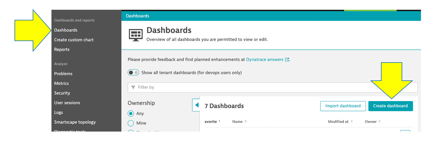Sort by Favorite column arrow
Image resolution: width=433 pixels, height=148 pixels.
pos(219,121)
